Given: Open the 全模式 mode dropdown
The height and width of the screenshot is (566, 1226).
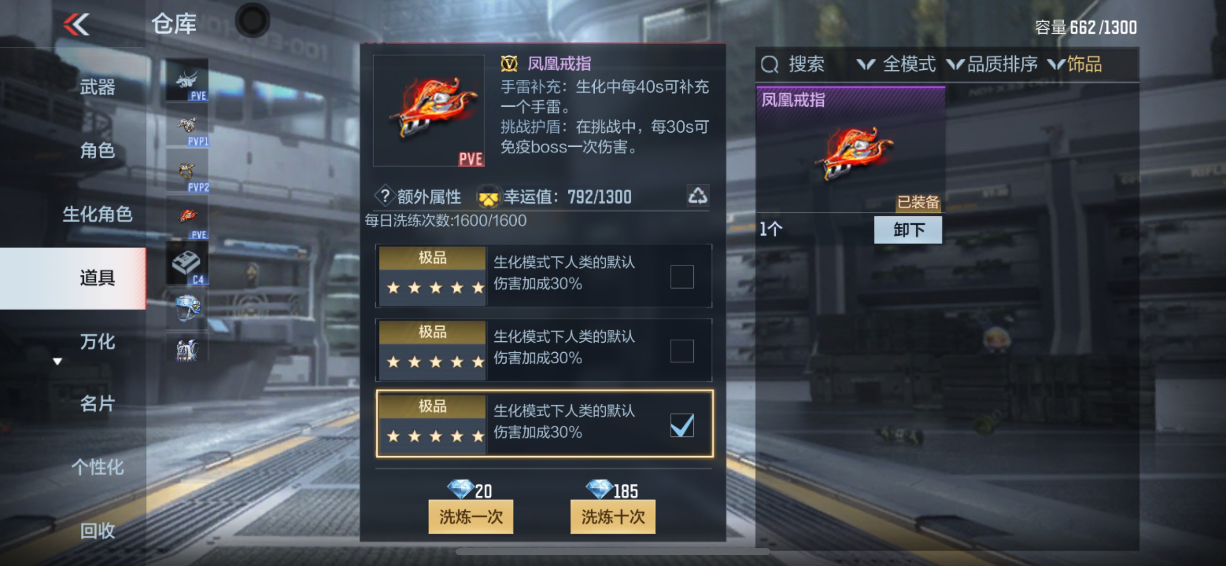Looking at the screenshot, I should pyautogui.click(x=896, y=64).
